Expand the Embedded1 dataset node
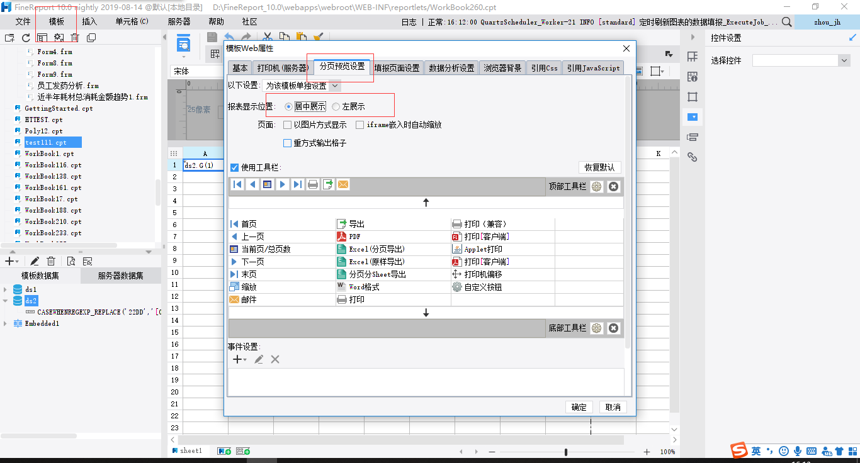The height and width of the screenshot is (463, 860). pyautogui.click(x=6, y=323)
